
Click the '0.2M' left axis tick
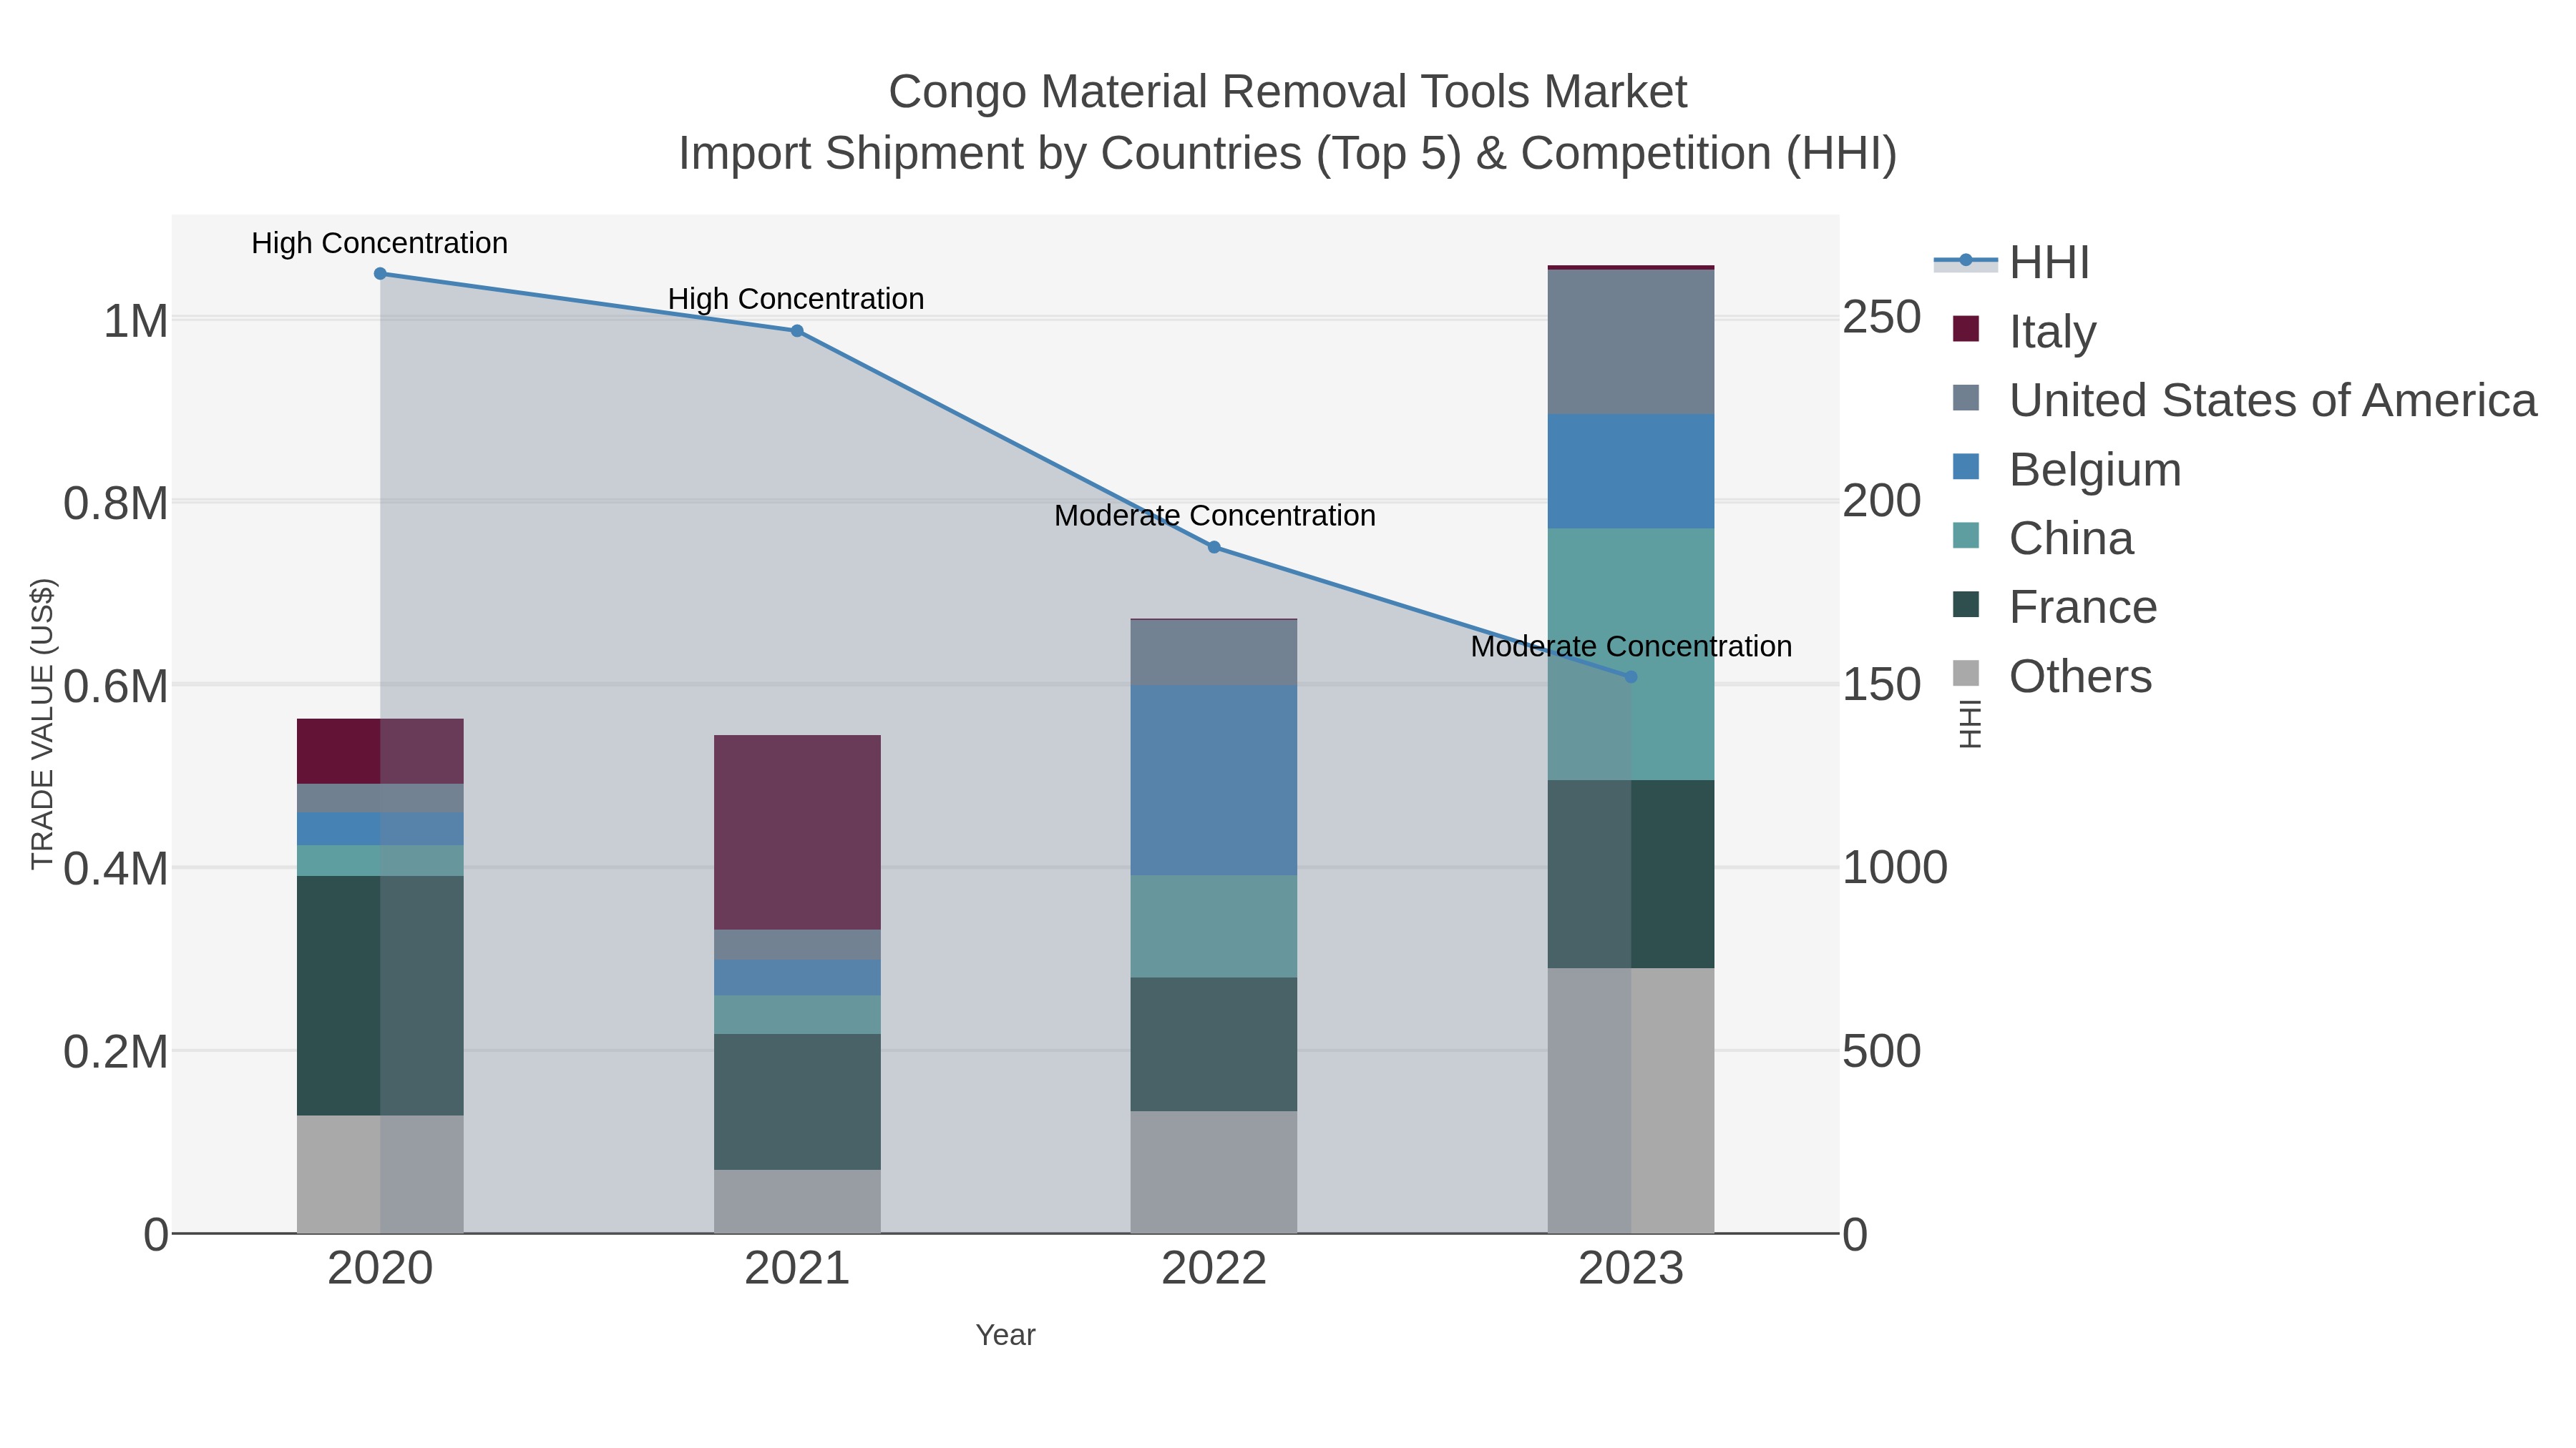117,1053
